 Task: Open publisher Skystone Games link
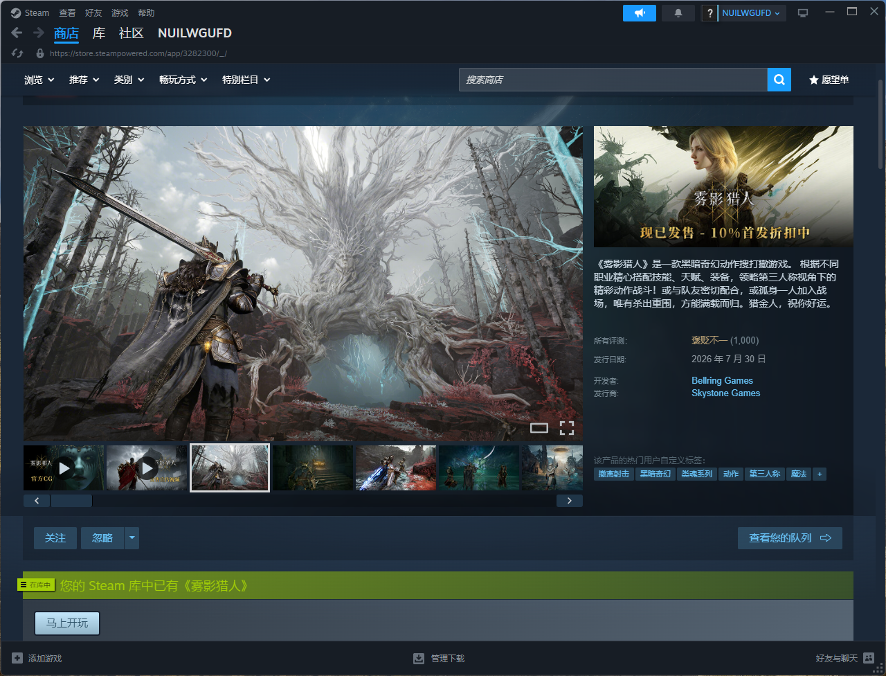[725, 393]
